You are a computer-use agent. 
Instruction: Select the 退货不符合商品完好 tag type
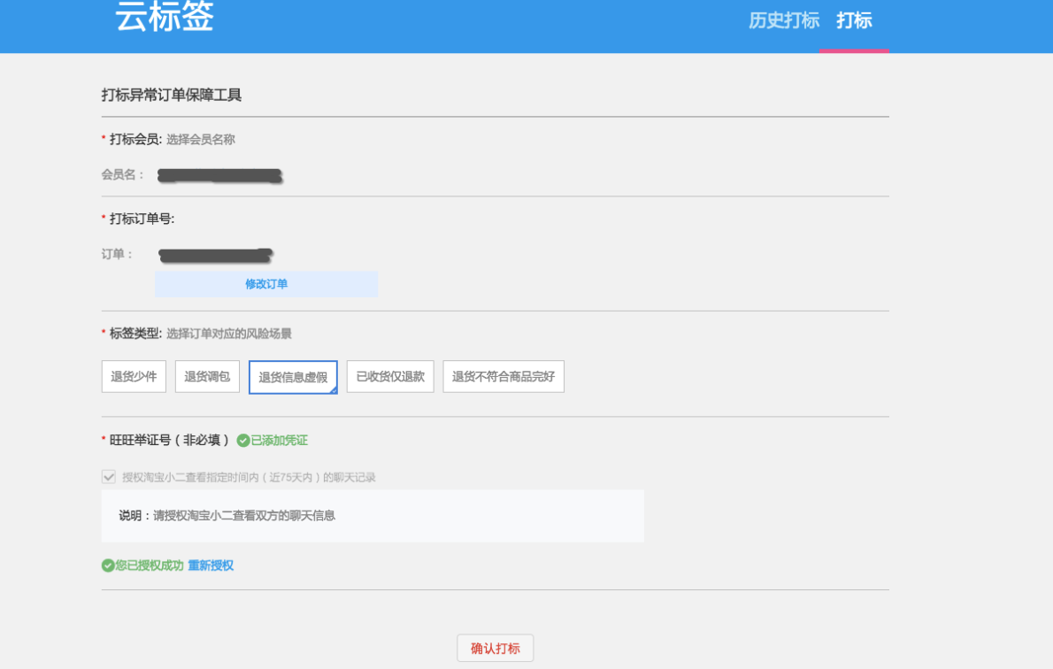503,376
